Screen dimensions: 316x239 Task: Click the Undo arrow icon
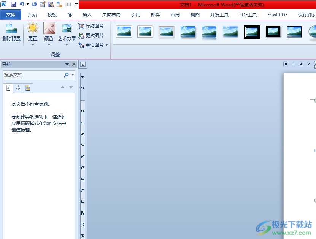[22, 4]
